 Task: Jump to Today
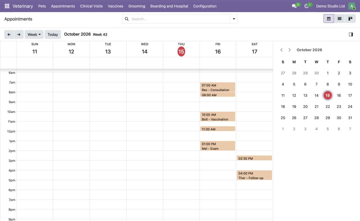coord(53,34)
